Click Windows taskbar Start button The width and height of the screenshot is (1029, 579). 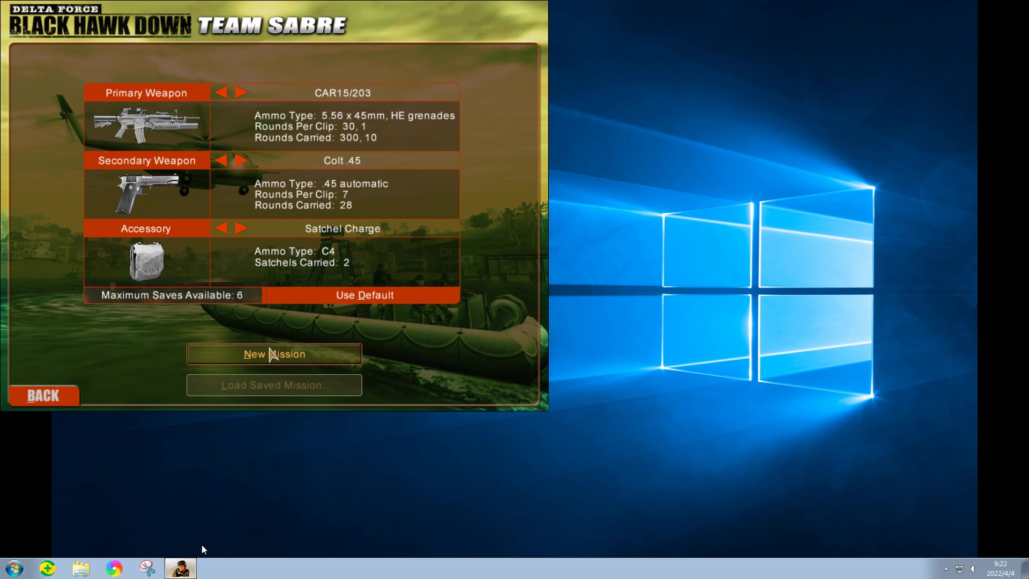pyautogui.click(x=14, y=568)
